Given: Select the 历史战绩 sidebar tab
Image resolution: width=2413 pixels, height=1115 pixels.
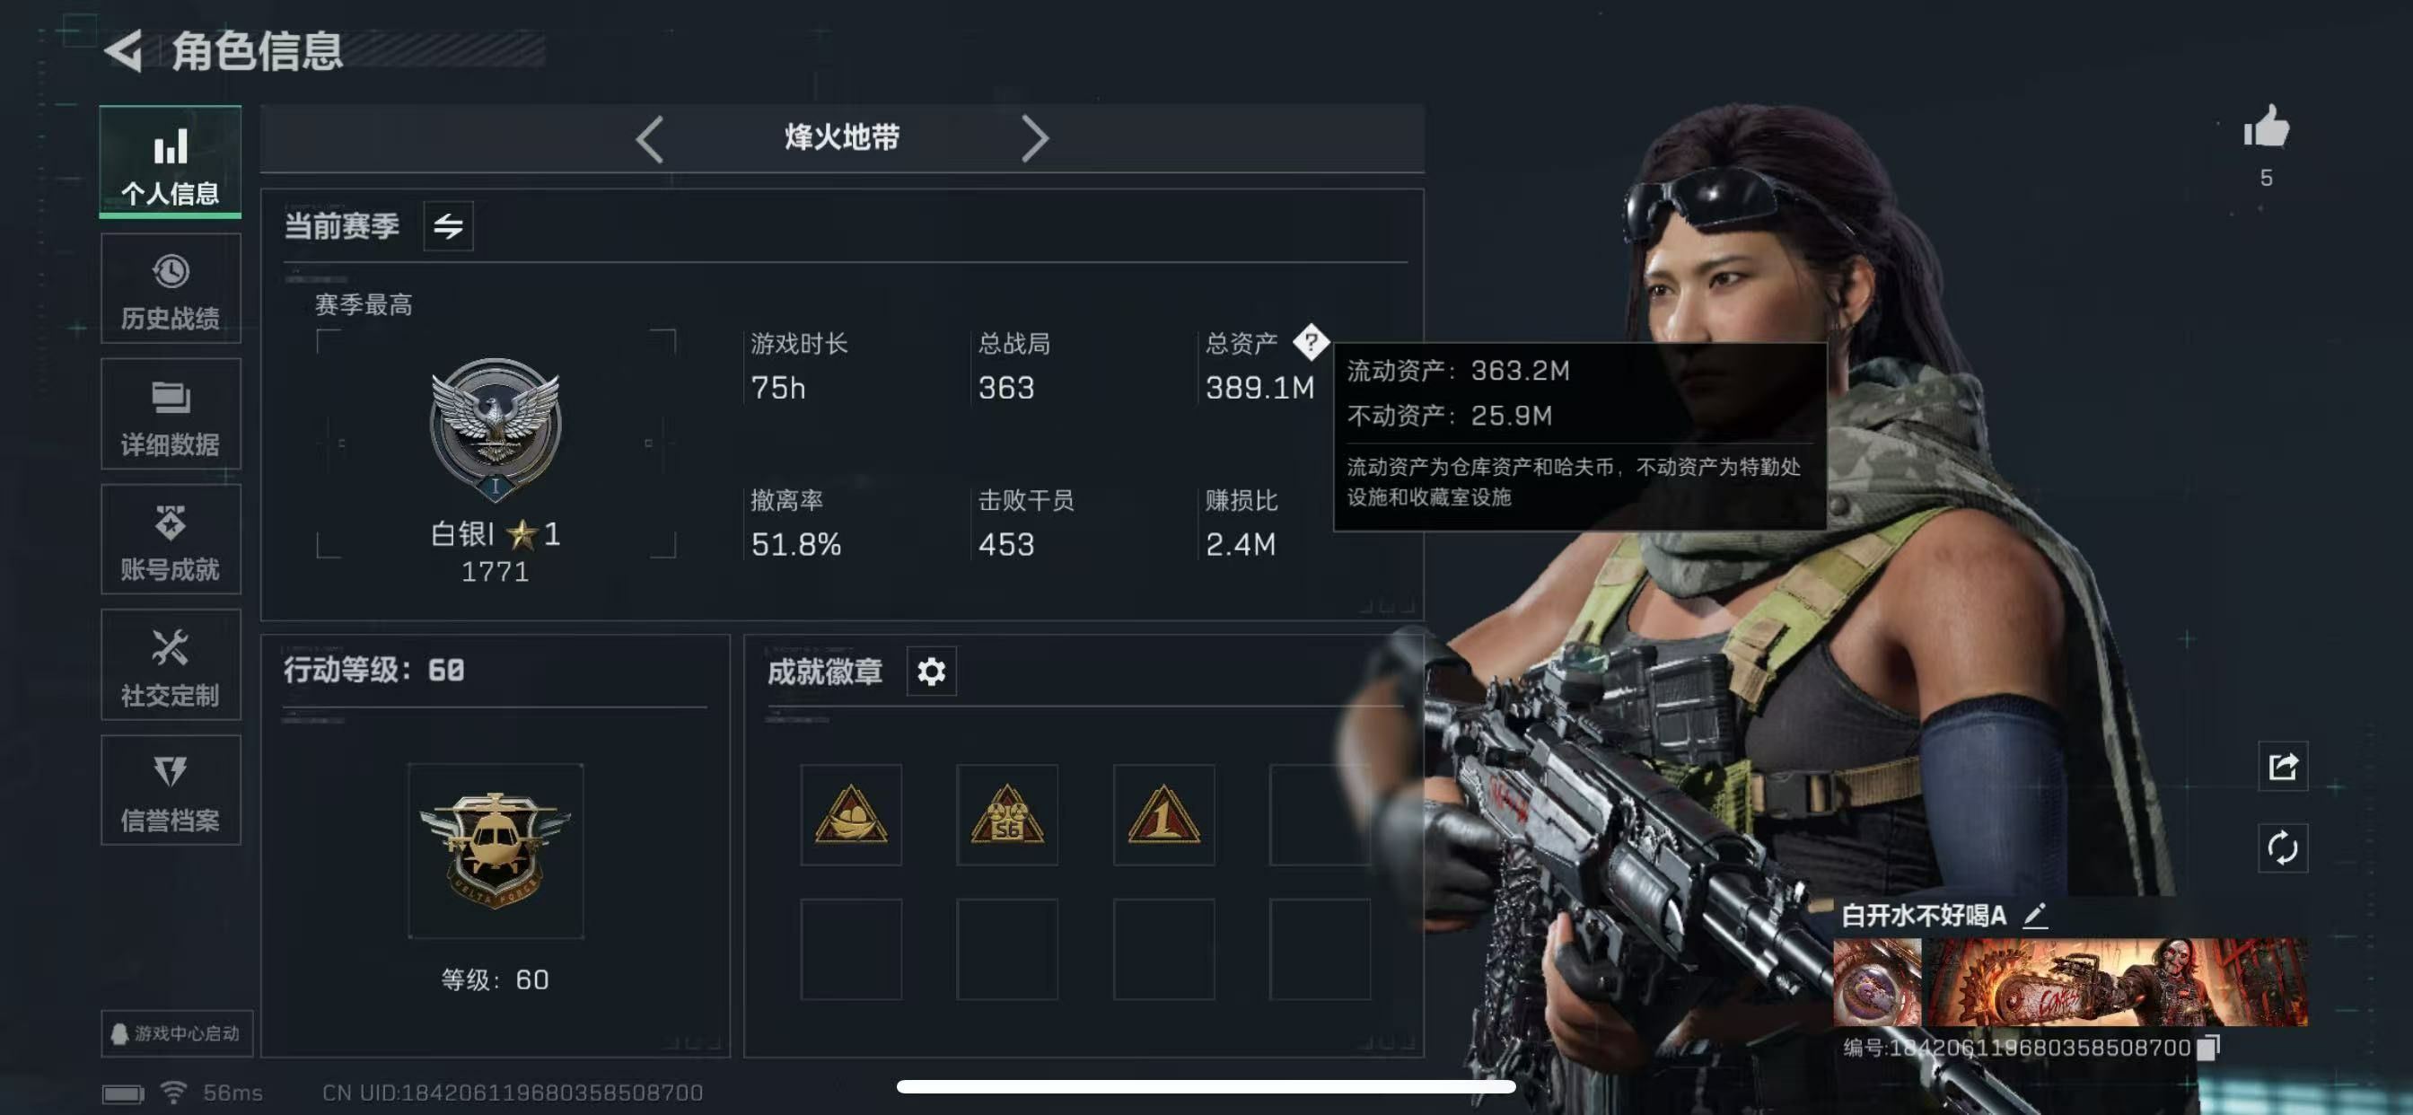Looking at the screenshot, I should click(171, 288).
